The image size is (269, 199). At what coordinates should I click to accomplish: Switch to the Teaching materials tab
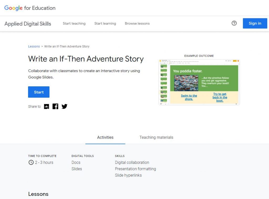point(156,137)
